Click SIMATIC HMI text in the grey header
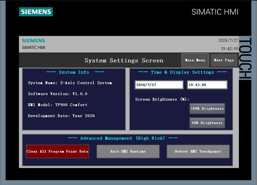This screenshot has width=257, height=185. [34, 47]
